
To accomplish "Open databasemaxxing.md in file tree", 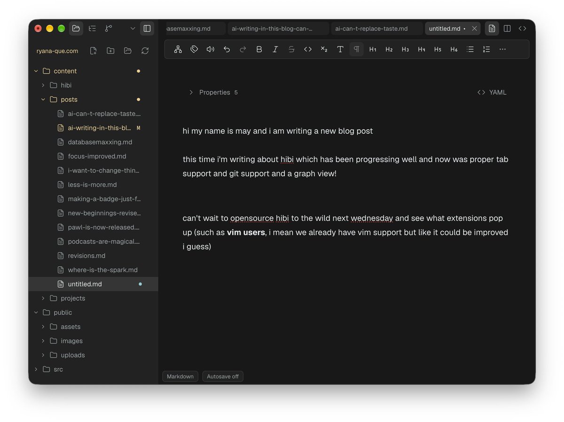I will (x=93, y=142).
